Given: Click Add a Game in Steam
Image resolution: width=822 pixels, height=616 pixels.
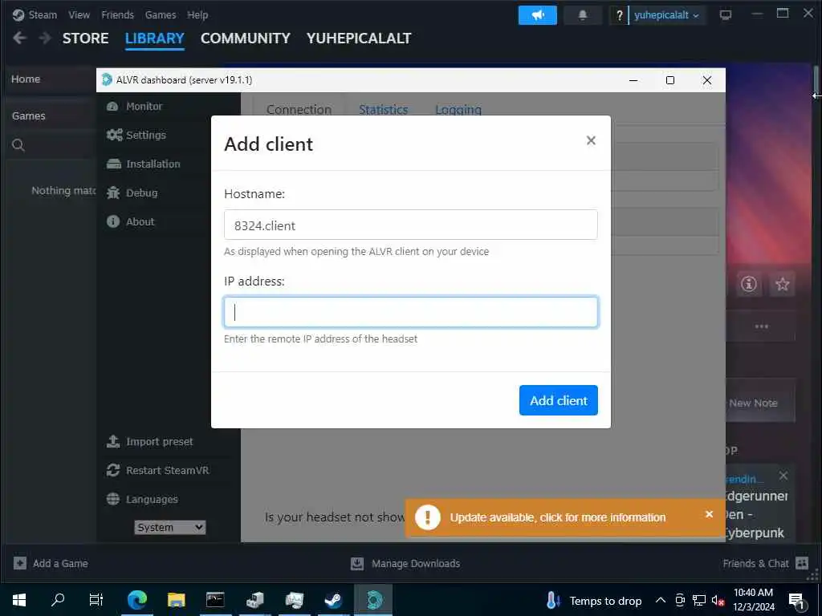Looking at the screenshot, I should pos(51,564).
